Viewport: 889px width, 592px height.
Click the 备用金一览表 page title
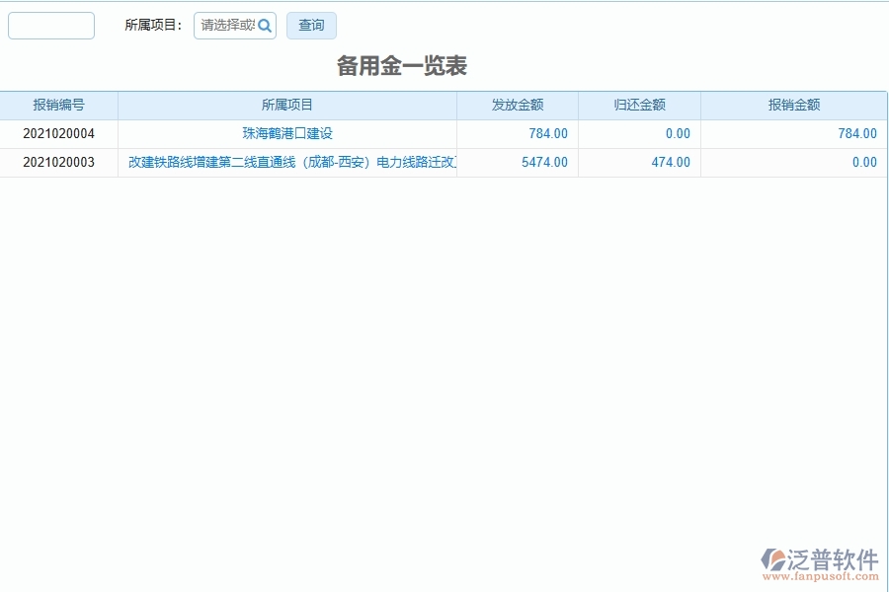pos(399,64)
